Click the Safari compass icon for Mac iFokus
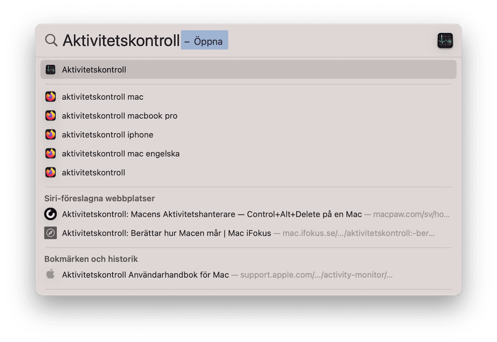The height and width of the screenshot is (342, 497). [x=51, y=233]
